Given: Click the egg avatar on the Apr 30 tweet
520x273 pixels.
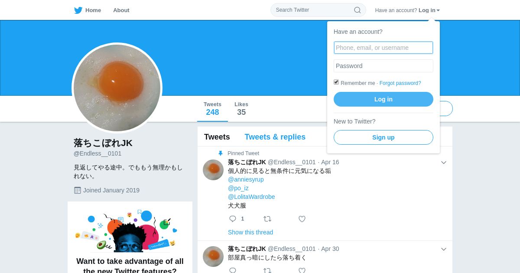Looking at the screenshot, I should pyautogui.click(x=213, y=257).
